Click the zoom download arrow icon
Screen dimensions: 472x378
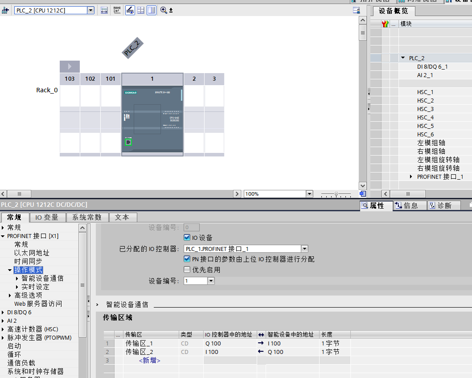pyautogui.click(x=171, y=11)
